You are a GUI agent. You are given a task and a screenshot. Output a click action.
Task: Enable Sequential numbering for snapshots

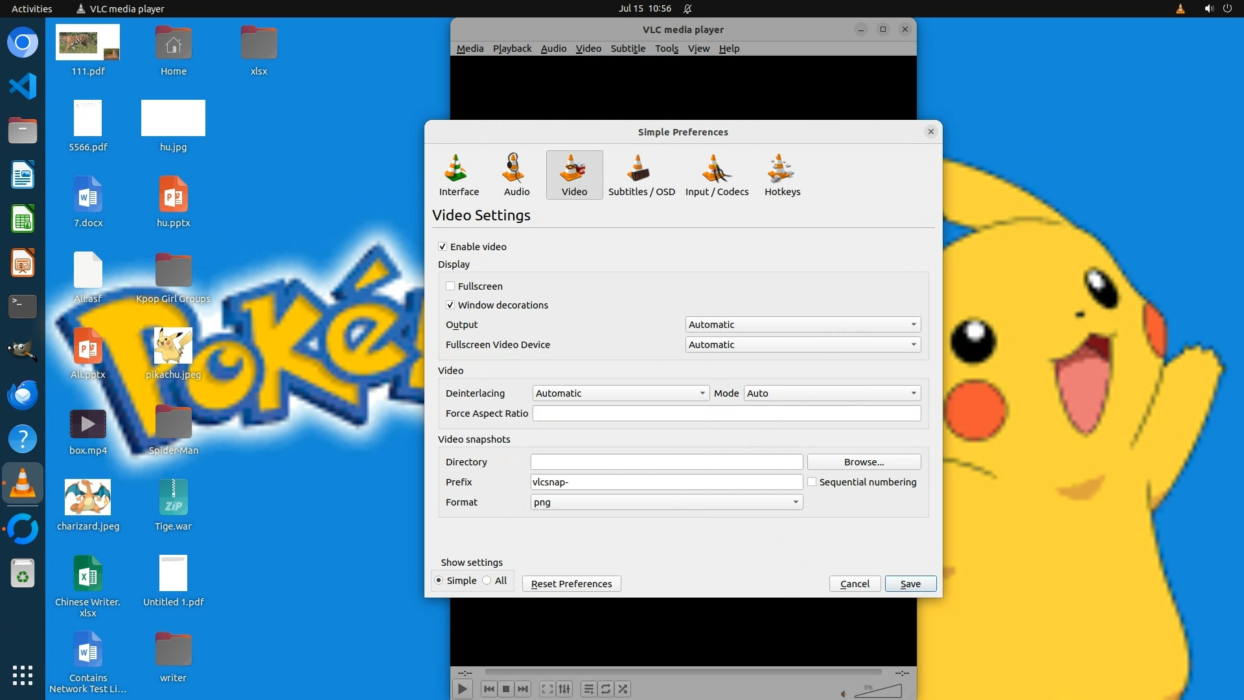coord(812,482)
